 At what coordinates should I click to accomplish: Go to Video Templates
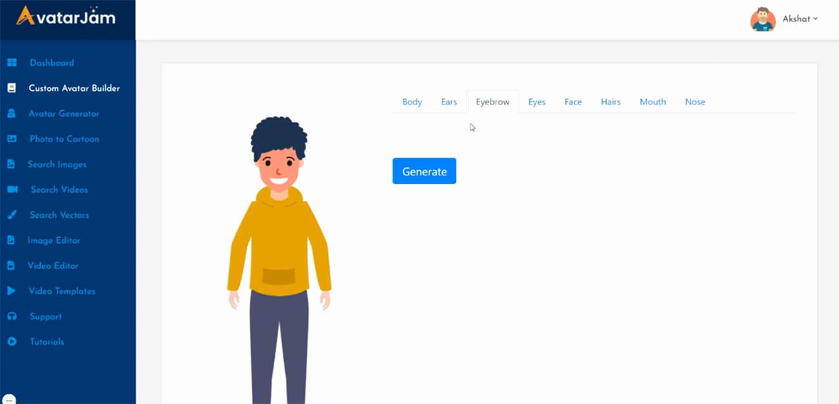coord(62,291)
